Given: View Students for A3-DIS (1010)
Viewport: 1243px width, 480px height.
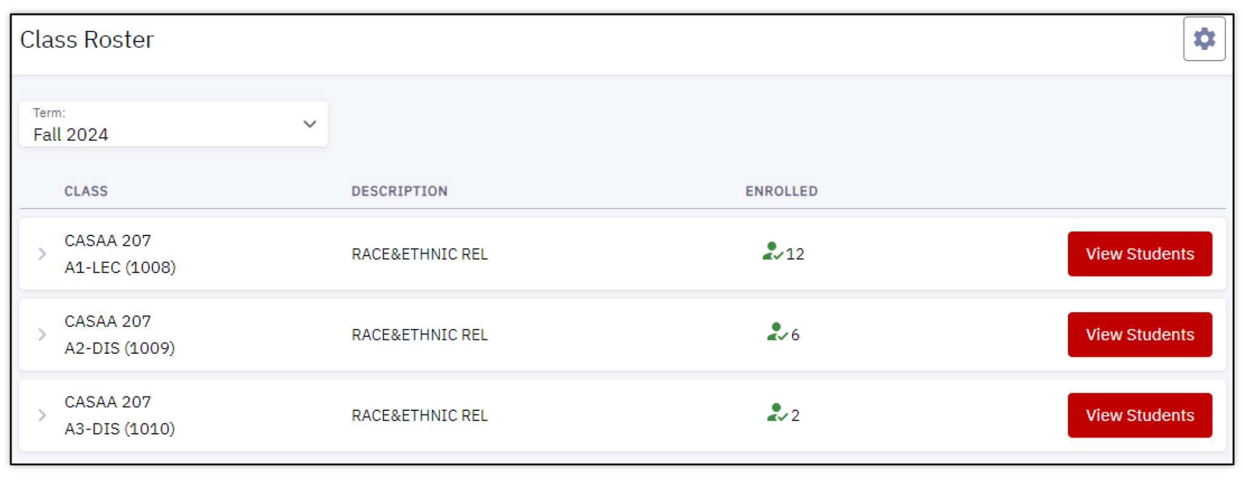Looking at the screenshot, I should tap(1140, 415).
